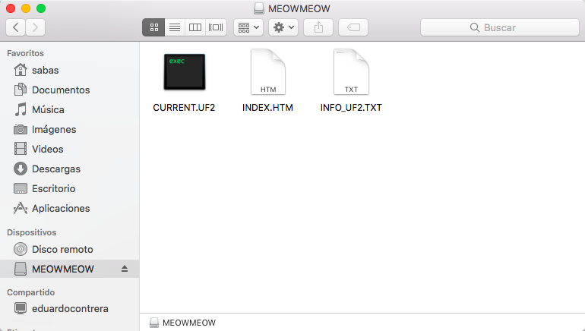Open Aplicaciones in the sidebar

click(69, 208)
